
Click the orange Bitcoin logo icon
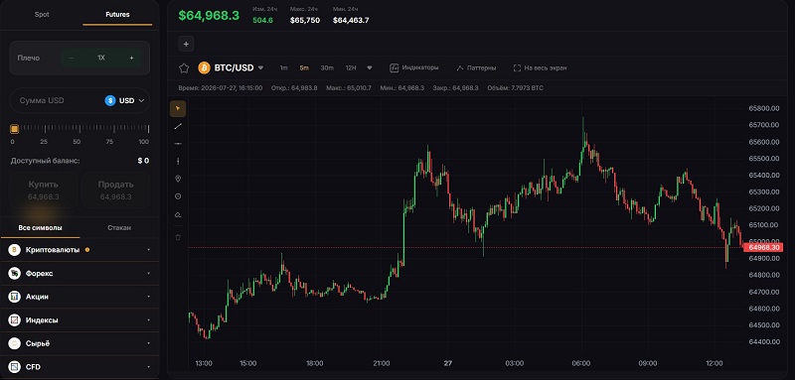coord(204,67)
